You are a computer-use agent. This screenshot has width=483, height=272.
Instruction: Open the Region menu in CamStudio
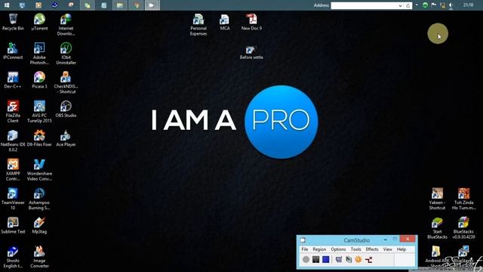tap(319, 249)
